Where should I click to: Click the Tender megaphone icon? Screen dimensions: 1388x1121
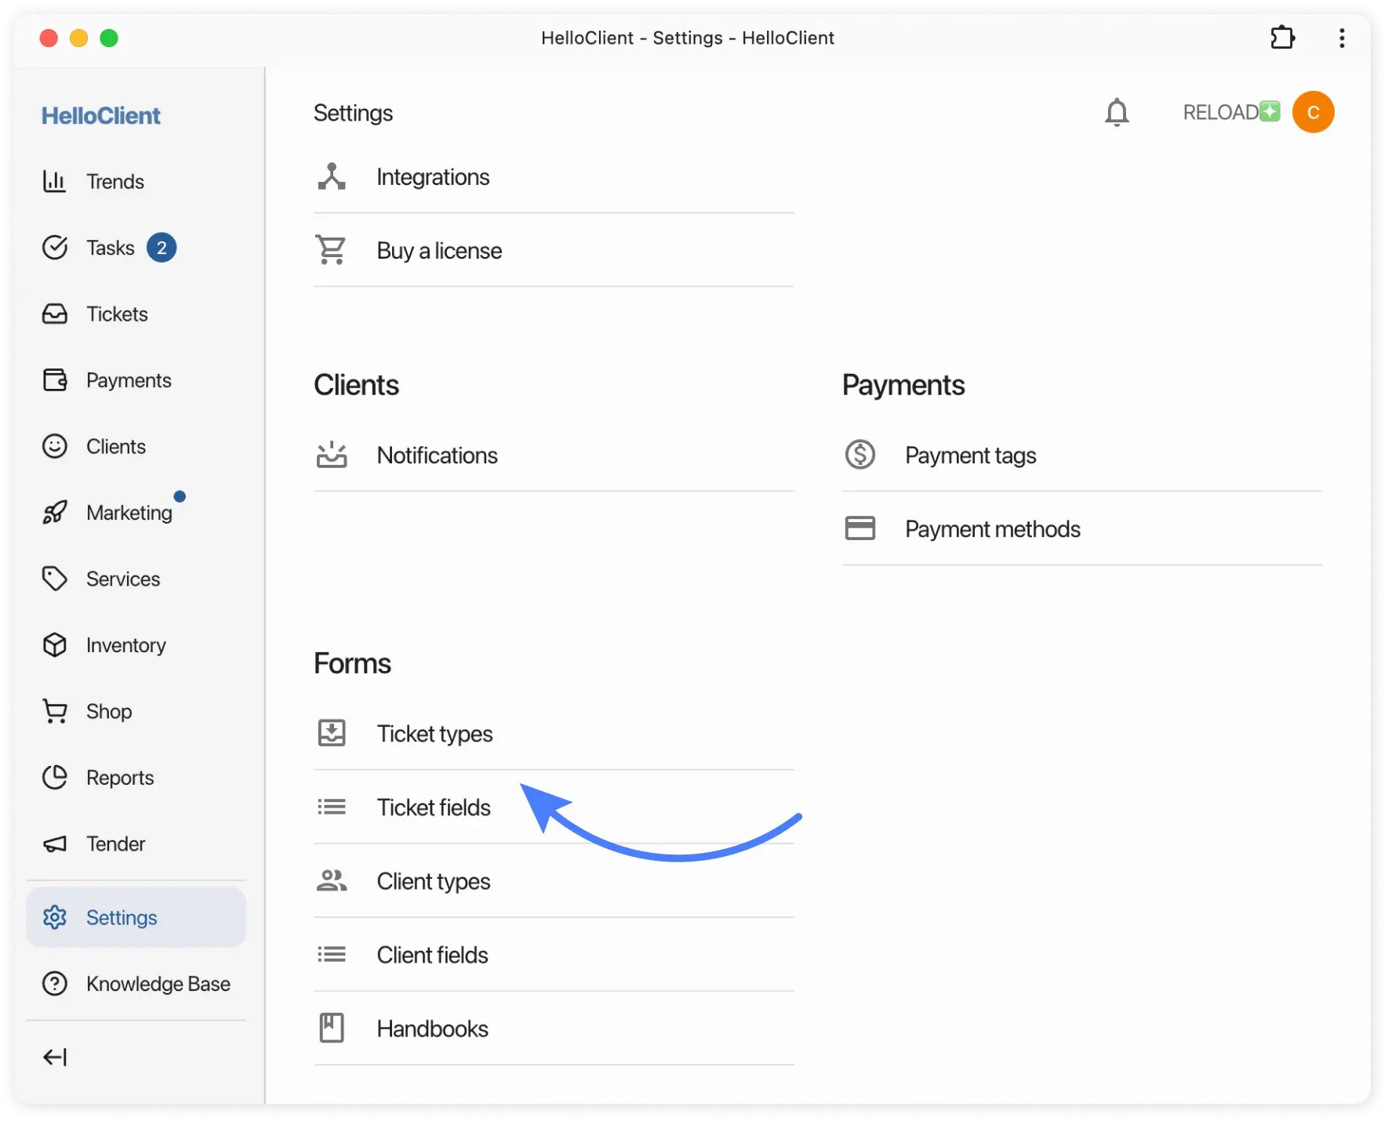[53, 843]
